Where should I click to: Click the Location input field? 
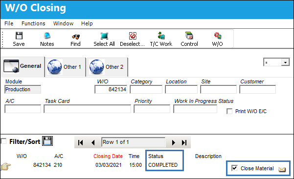[x=181, y=89]
